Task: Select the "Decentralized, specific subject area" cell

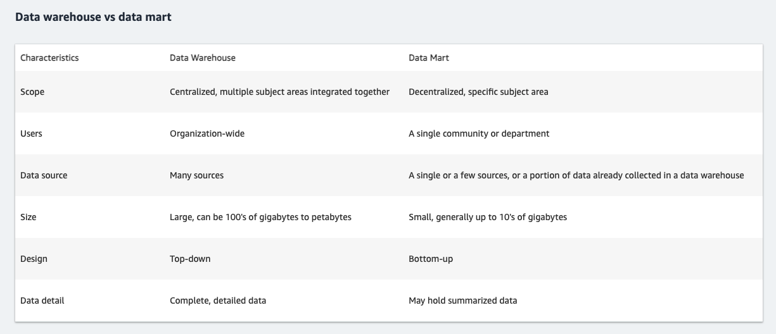Action: [x=478, y=92]
